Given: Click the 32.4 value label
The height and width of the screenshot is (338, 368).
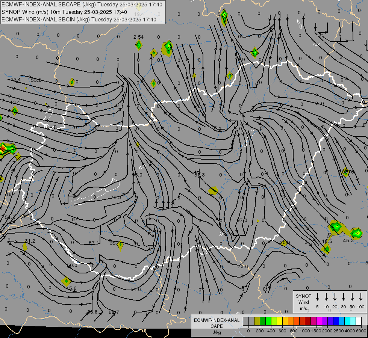Looking at the screenshot, I should pyautogui.click(x=15, y=80).
